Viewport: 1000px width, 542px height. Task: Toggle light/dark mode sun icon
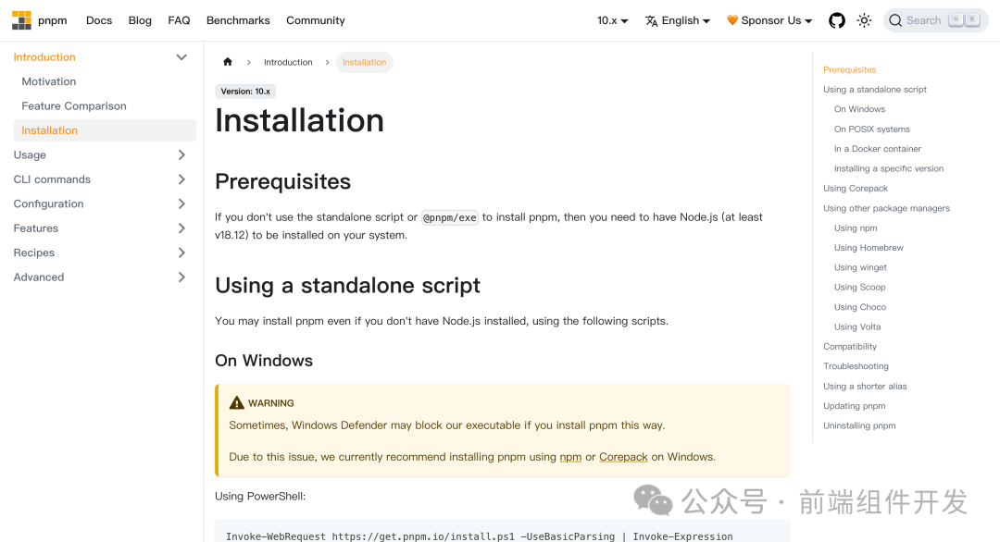864,20
